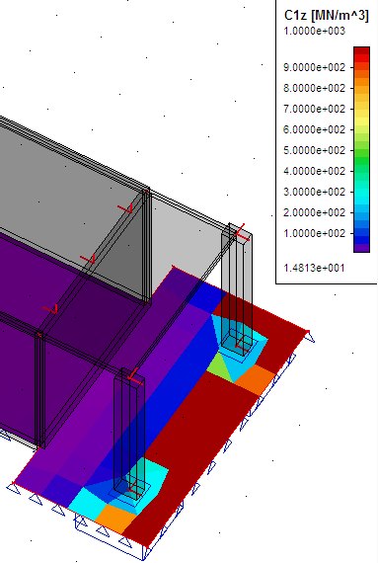378x563 pixels.
Task: Select the purple bottom legend color band
Action: [x=361, y=248]
